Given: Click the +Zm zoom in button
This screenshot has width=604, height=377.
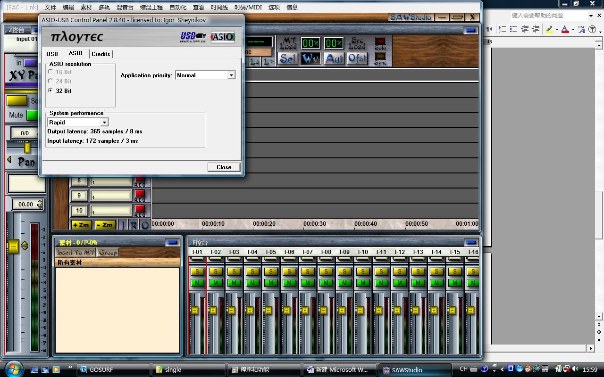Looking at the screenshot, I should (81, 225).
